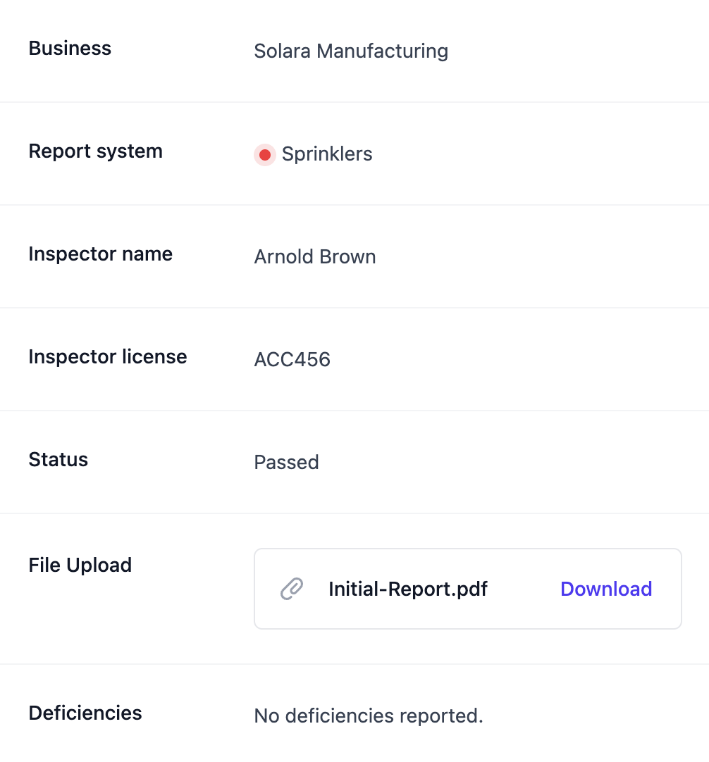This screenshot has height=762, width=709.
Task: Click the File Upload label
Action: [x=80, y=566]
